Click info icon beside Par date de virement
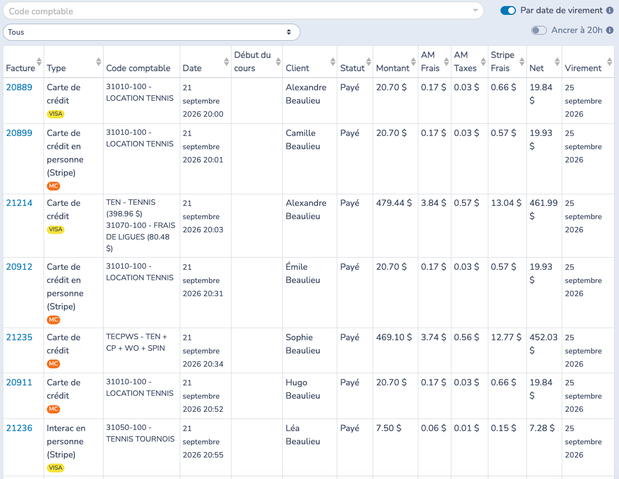This screenshot has width=619, height=479. pos(610,10)
